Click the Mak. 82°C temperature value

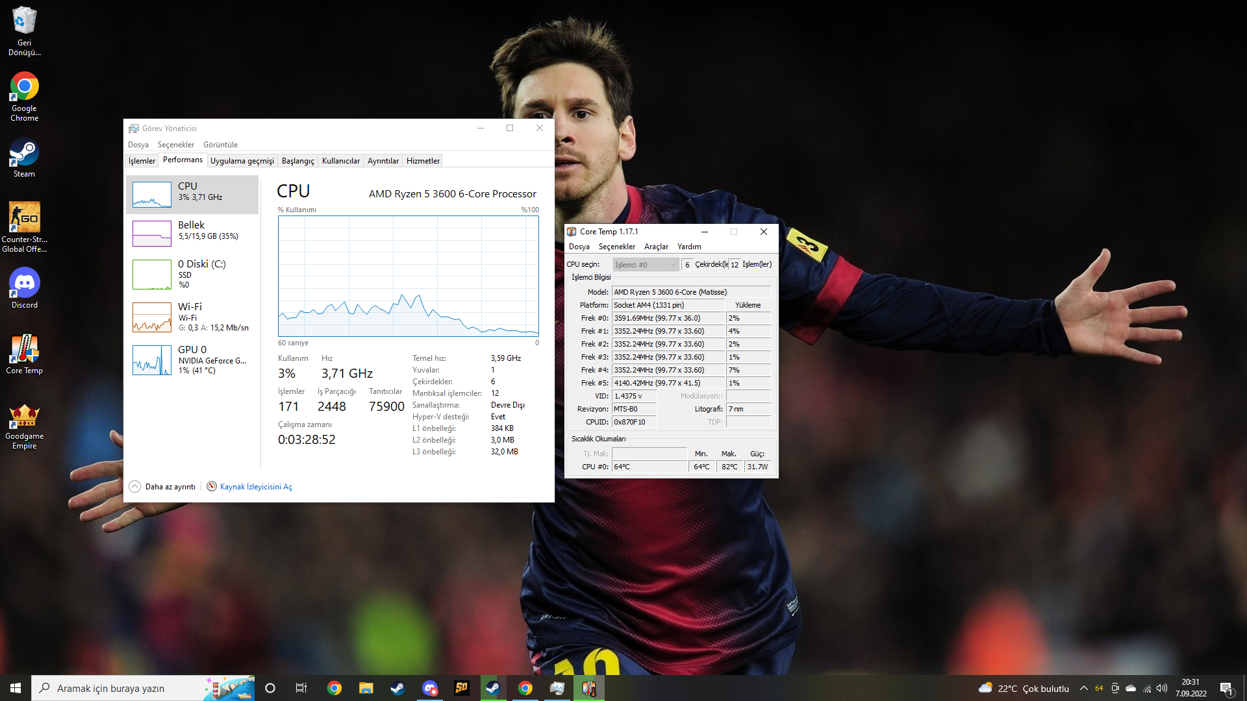coord(729,467)
